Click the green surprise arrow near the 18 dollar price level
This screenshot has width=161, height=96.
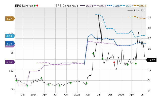tap(93, 54)
